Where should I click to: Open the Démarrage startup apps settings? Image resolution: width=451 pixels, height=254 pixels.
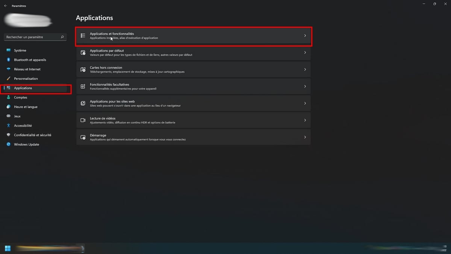[193, 137]
